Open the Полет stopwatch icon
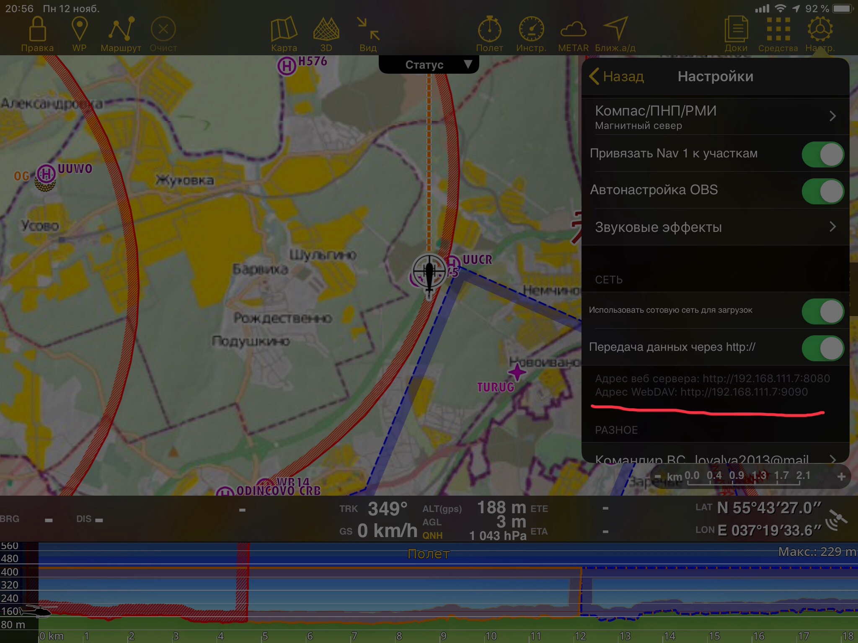The image size is (858, 643). [489, 30]
